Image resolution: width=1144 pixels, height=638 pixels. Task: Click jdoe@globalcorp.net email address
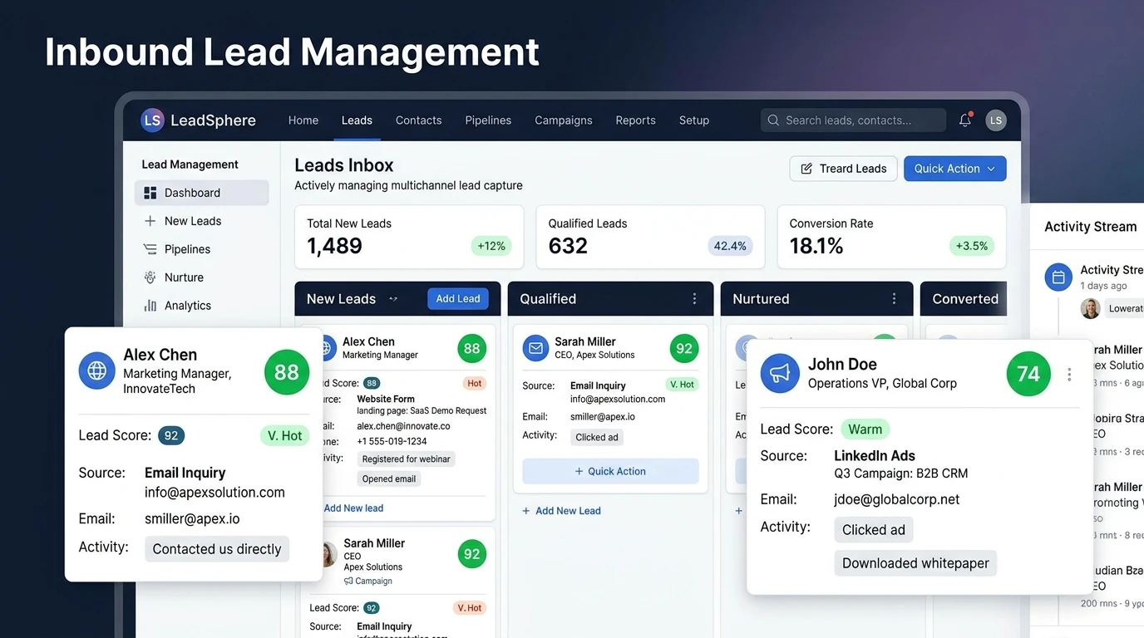click(897, 499)
